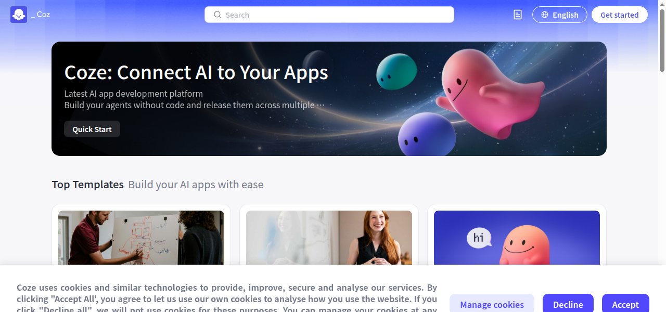666x312 pixels.
Task: Open the smiling woman template thumbnail
Action: tap(329, 238)
